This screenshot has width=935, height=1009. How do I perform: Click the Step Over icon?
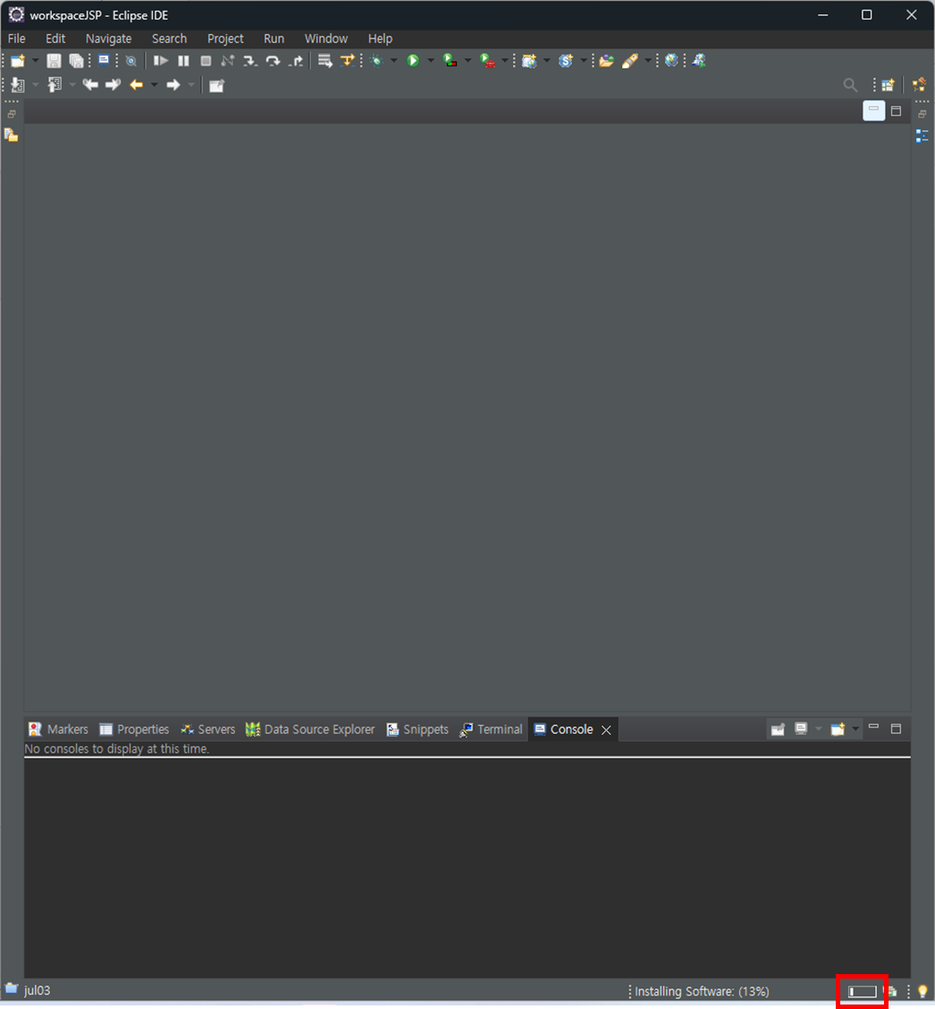(x=273, y=61)
